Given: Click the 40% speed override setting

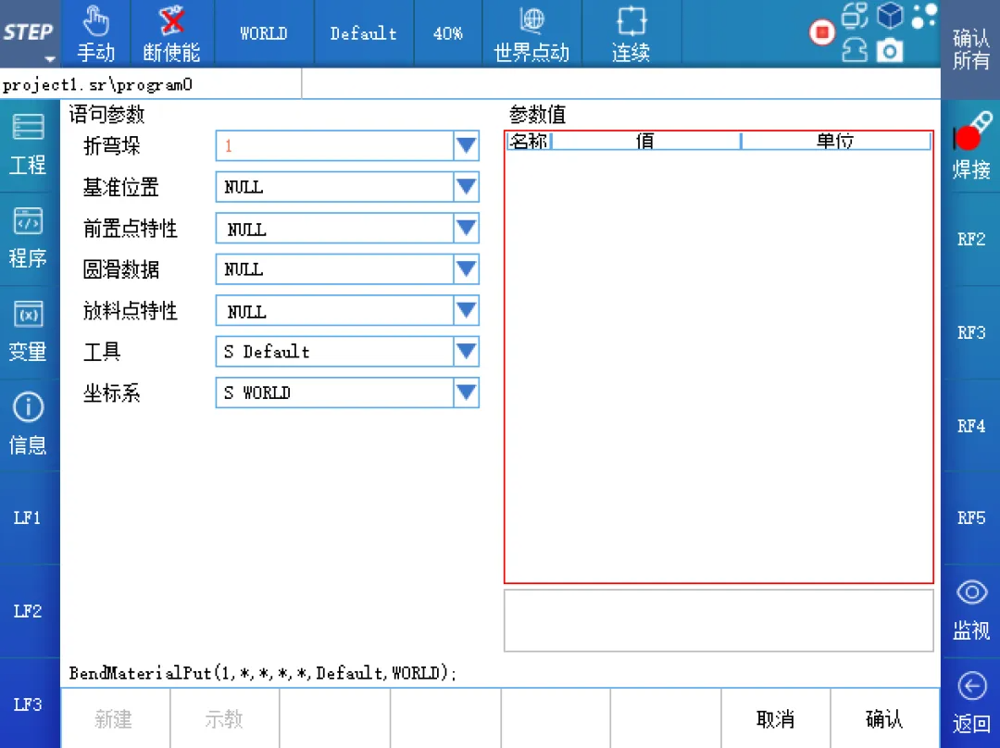Looking at the screenshot, I should tap(448, 33).
